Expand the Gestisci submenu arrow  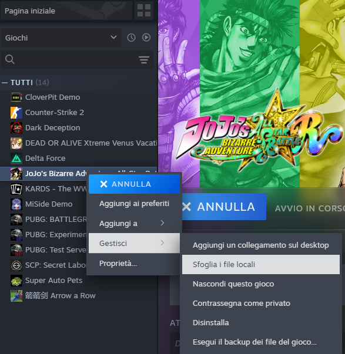(162, 243)
